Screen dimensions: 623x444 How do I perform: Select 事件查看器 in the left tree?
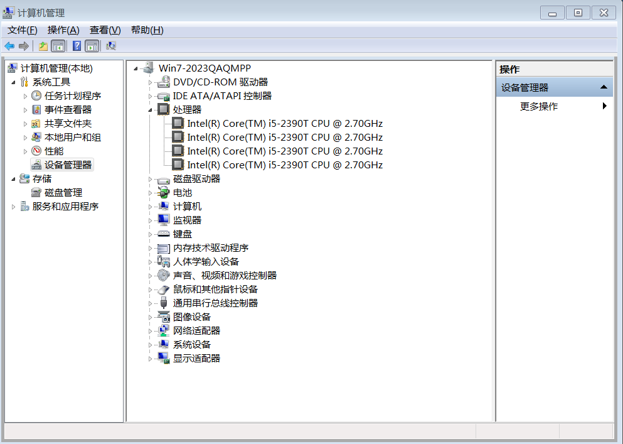pos(68,110)
